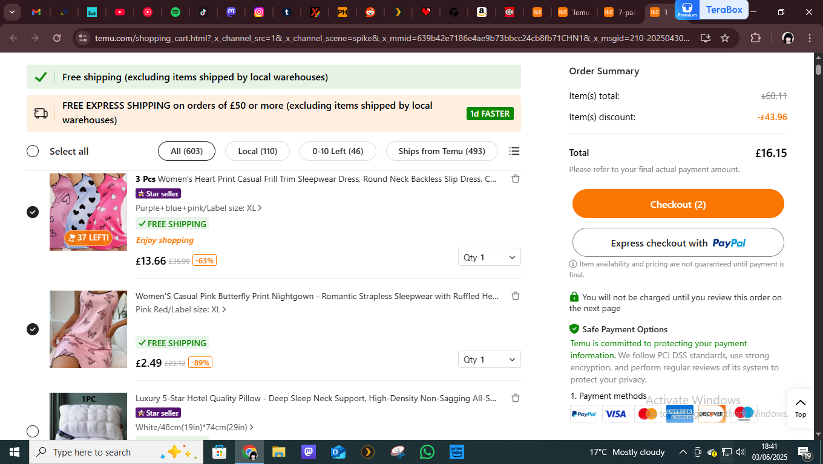Click the install app icon in address bar
The width and height of the screenshot is (823, 464).
706,38
